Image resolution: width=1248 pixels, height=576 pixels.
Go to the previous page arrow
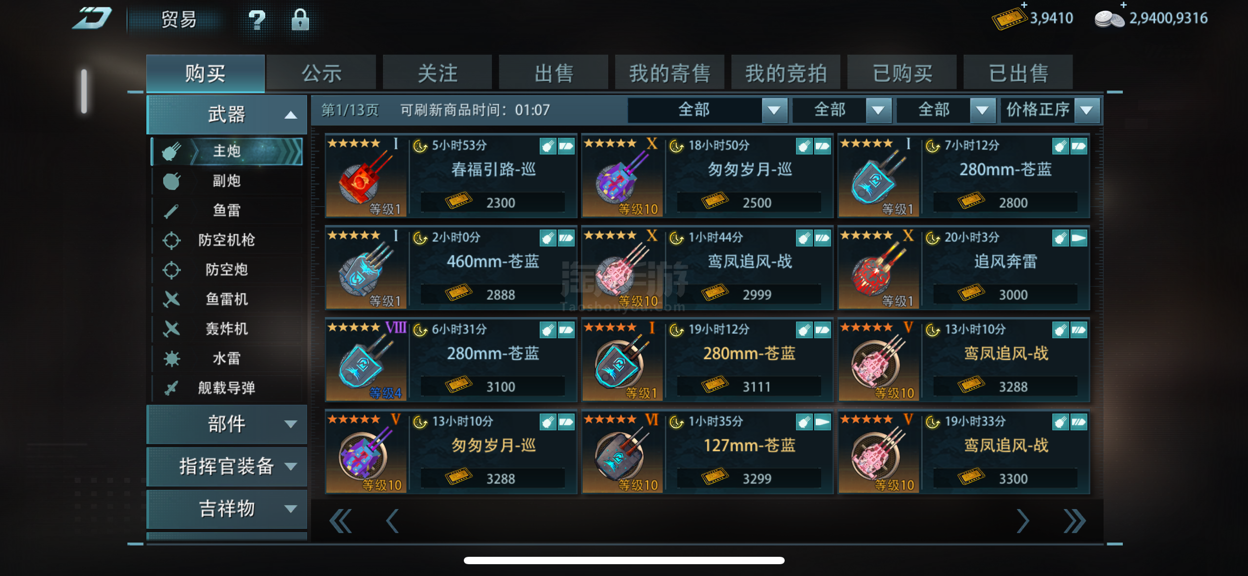point(392,521)
